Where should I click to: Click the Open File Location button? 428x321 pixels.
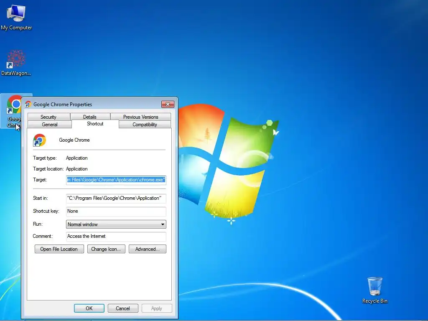click(x=59, y=249)
